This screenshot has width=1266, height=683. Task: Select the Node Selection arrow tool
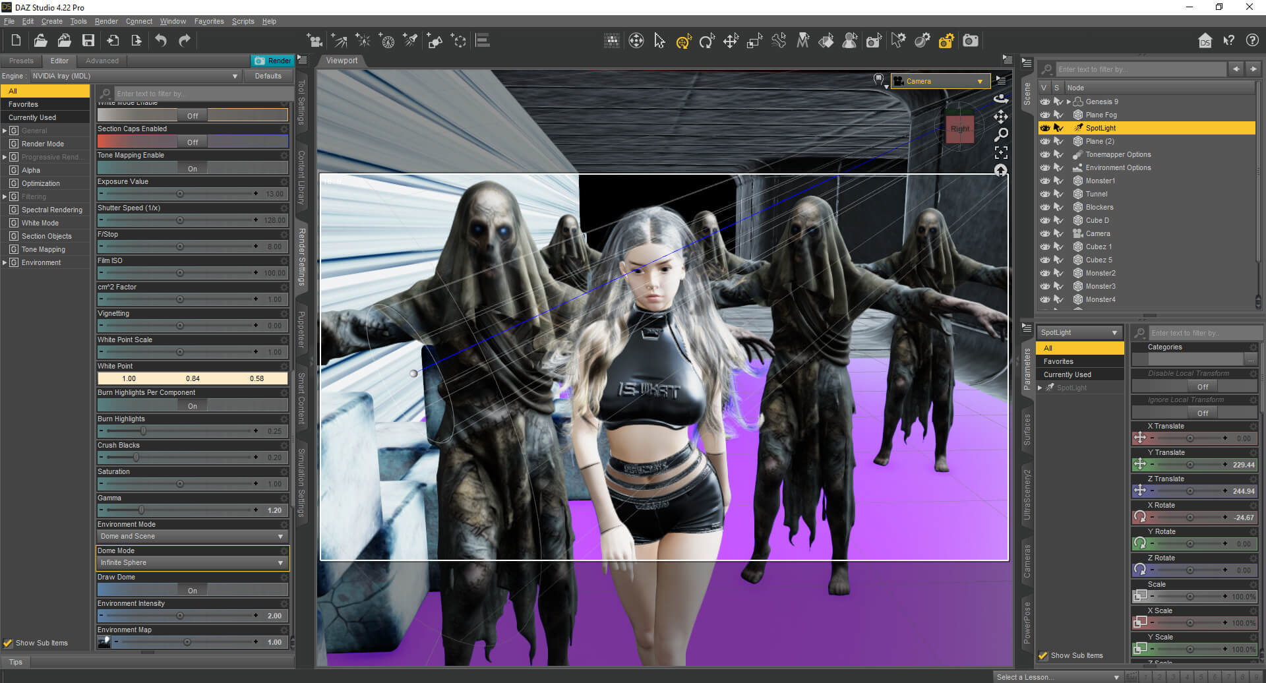click(x=659, y=41)
